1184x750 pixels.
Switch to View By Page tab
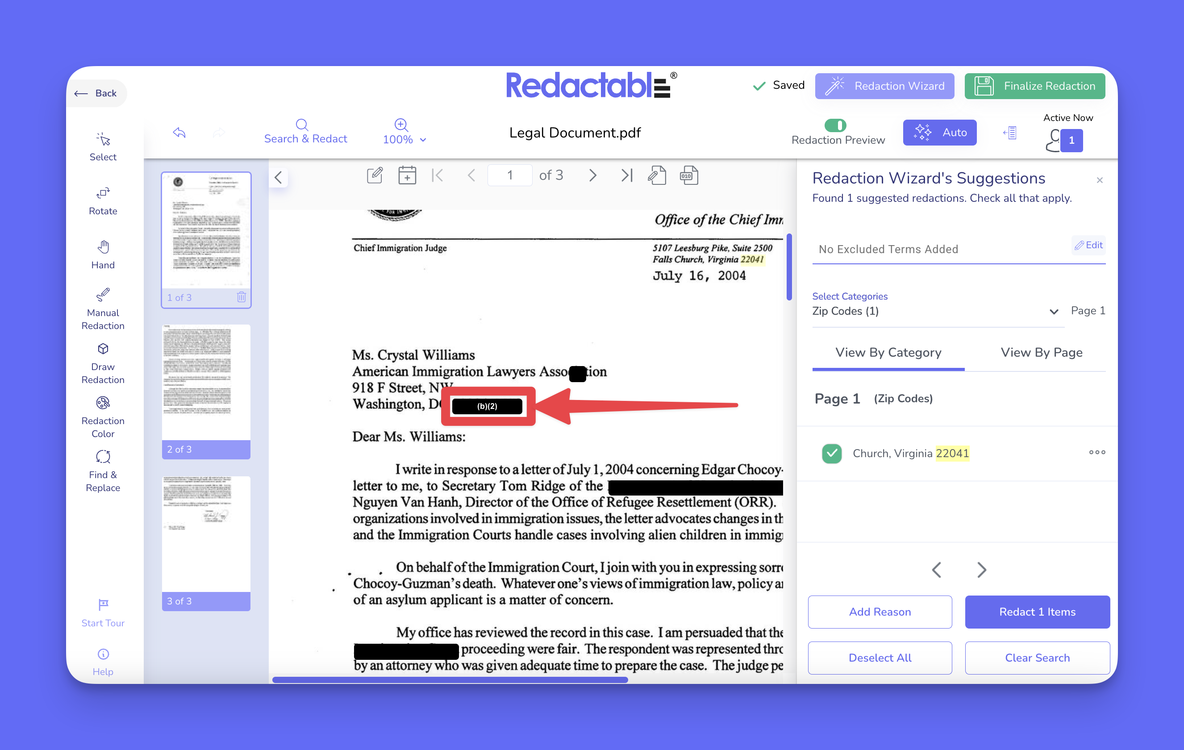[x=1041, y=353]
